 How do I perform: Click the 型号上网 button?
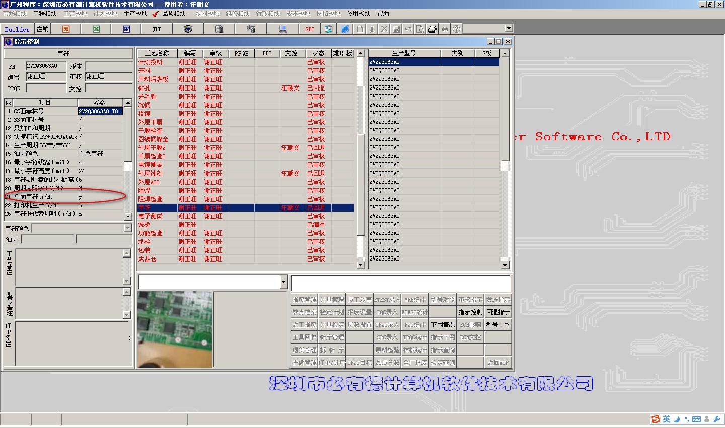point(498,324)
